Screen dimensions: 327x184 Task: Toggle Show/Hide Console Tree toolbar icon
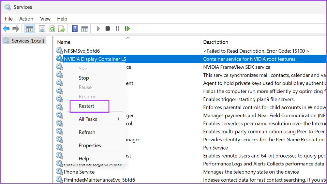click(29, 29)
